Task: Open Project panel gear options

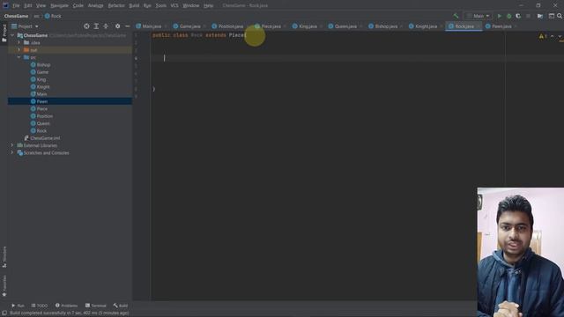Action: pyautogui.click(x=117, y=26)
